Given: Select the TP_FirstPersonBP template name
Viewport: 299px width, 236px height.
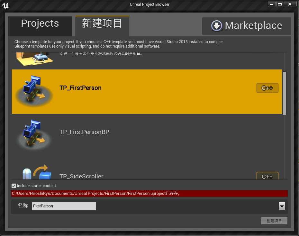Looking at the screenshot, I should tap(84, 132).
